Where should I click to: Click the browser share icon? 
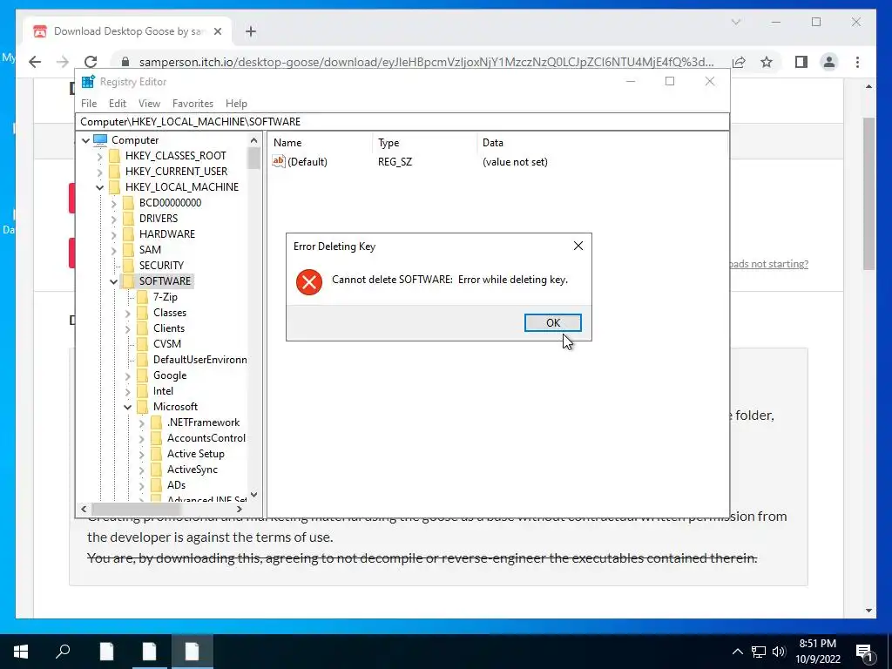click(739, 62)
